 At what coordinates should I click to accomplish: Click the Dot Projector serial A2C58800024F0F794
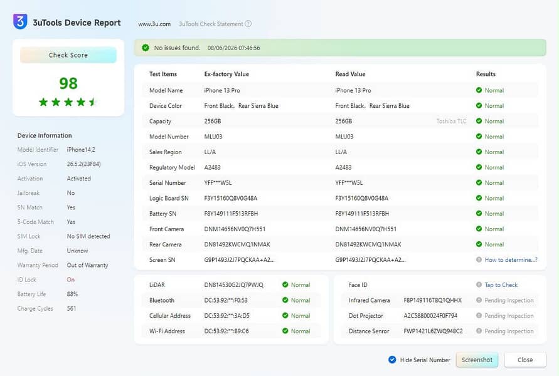tap(430, 315)
